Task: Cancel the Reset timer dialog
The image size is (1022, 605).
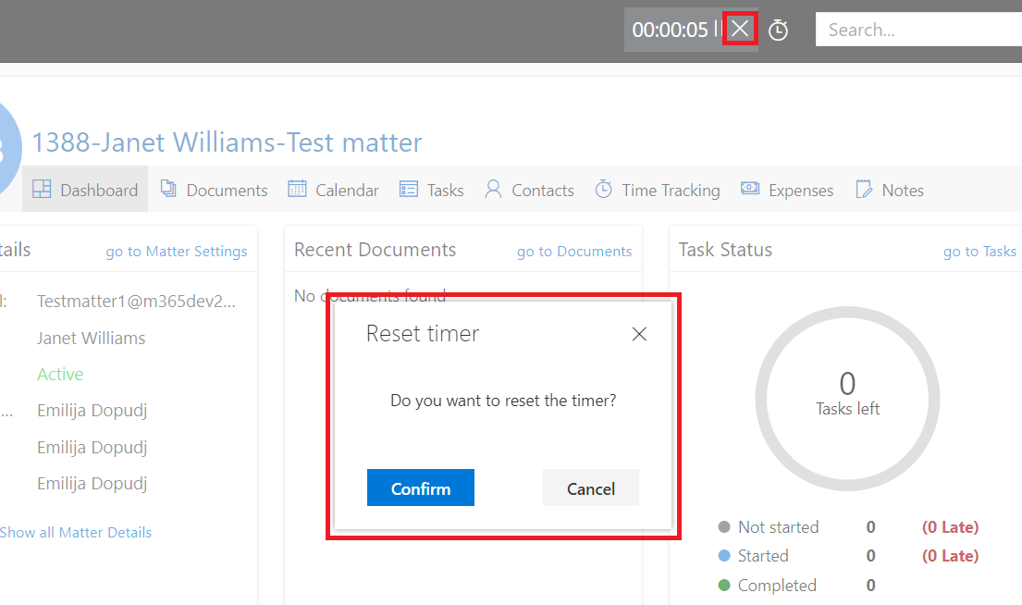Action: tap(590, 488)
